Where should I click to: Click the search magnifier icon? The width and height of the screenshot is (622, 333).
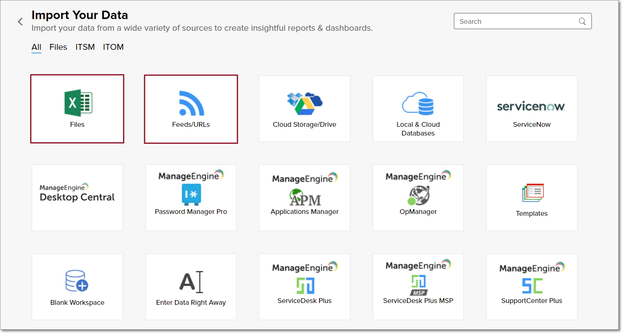[x=582, y=21]
